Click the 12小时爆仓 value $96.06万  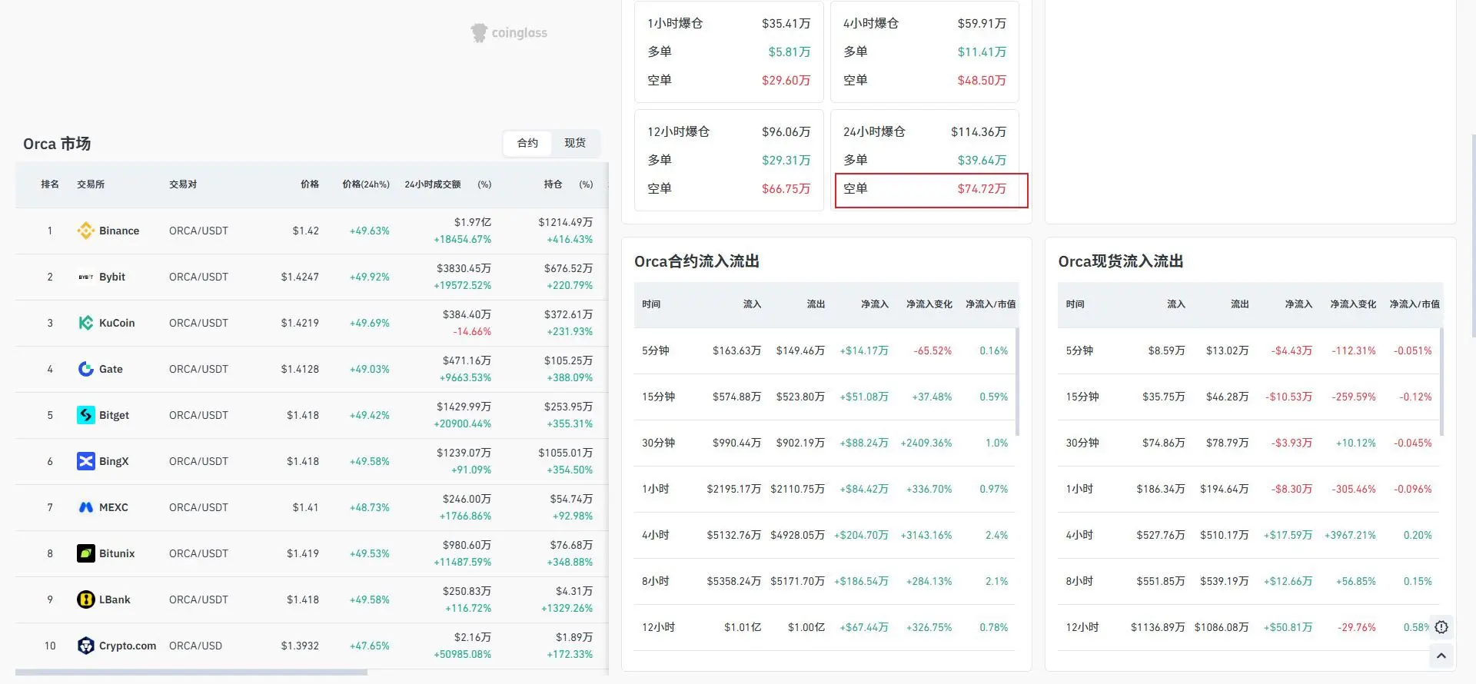tap(786, 131)
